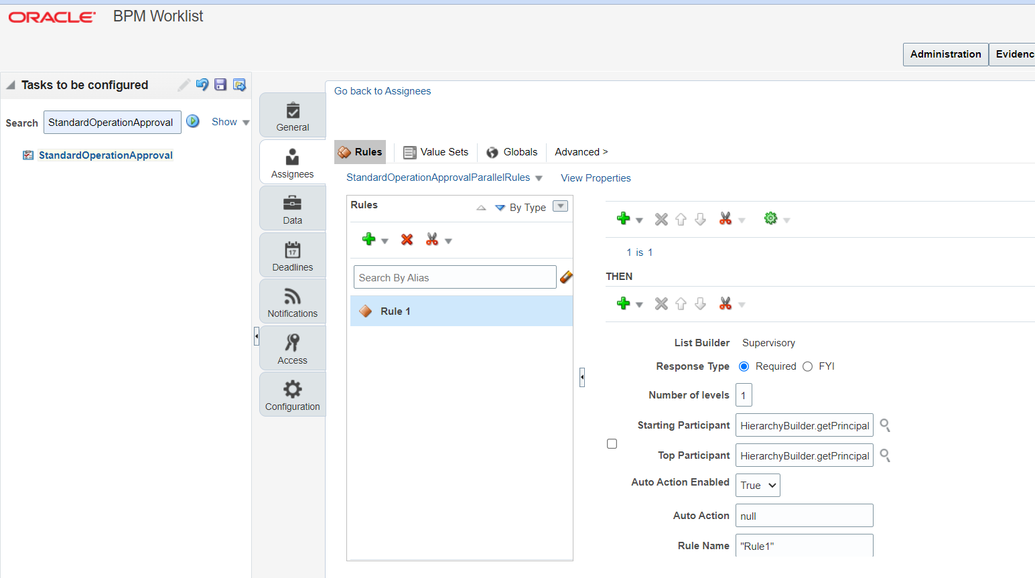
Task: Click the green gear icon in condition toolbar
Action: point(771,218)
